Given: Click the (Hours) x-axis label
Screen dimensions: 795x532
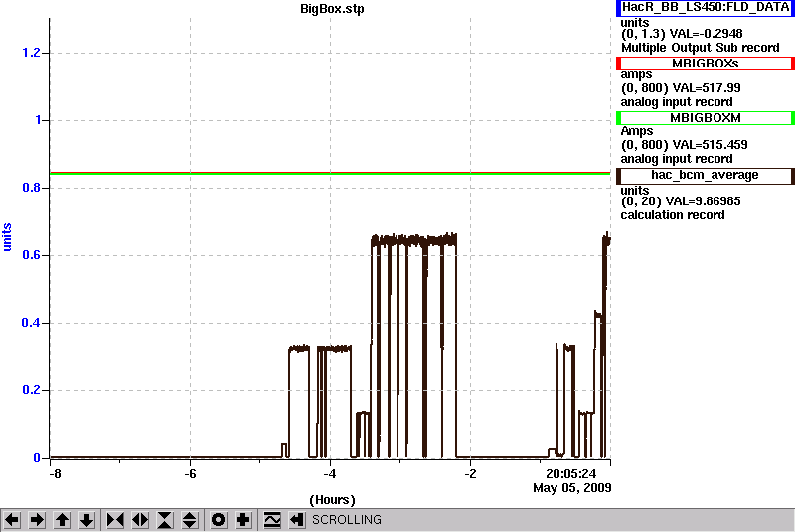Looking at the screenshot, I should click(332, 500).
